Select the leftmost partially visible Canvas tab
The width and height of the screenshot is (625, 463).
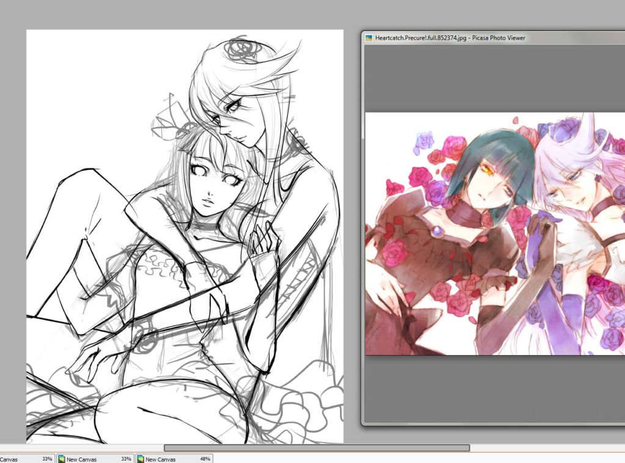coord(27,459)
